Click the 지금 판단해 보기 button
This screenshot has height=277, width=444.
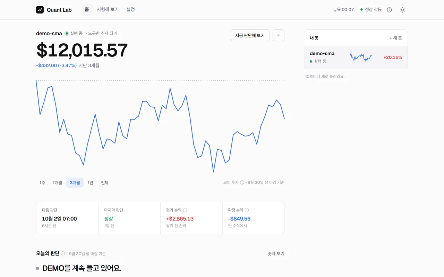click(250, 35)
